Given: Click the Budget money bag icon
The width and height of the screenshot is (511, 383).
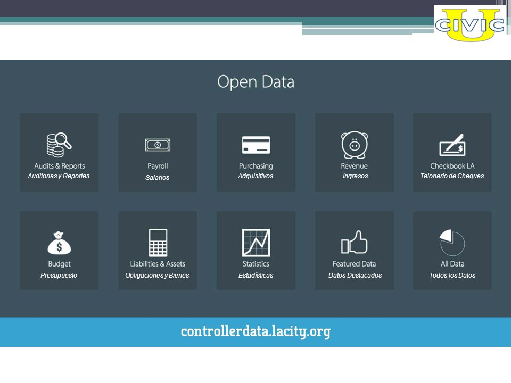Looking at the screenshot, I should (x=59, y=243).
